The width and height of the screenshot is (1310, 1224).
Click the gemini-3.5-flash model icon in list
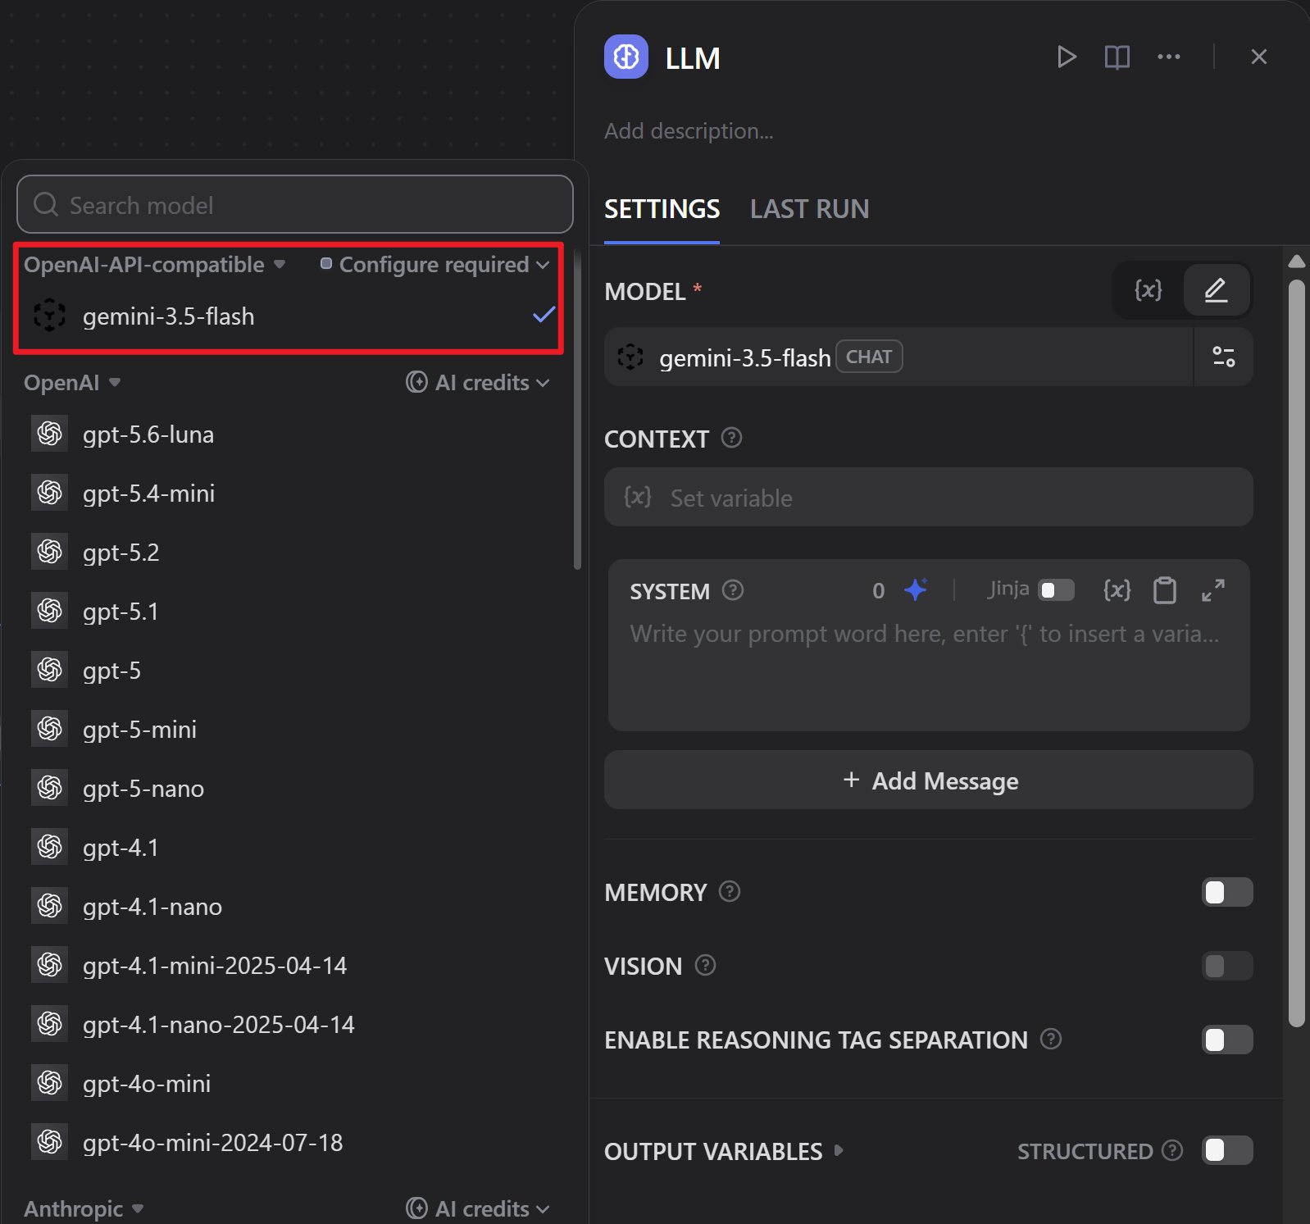click(49, 316)
